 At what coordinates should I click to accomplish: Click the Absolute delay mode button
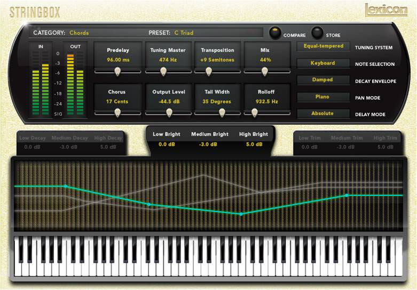click(323, 113)
